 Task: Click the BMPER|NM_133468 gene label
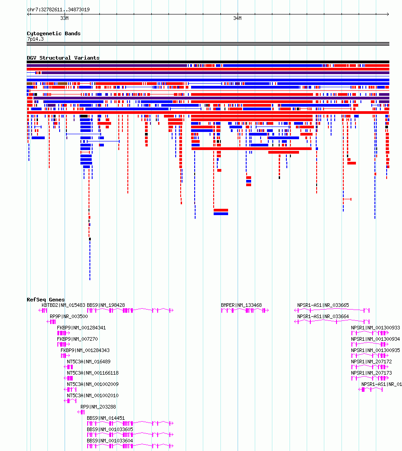(x=242, y=305)
